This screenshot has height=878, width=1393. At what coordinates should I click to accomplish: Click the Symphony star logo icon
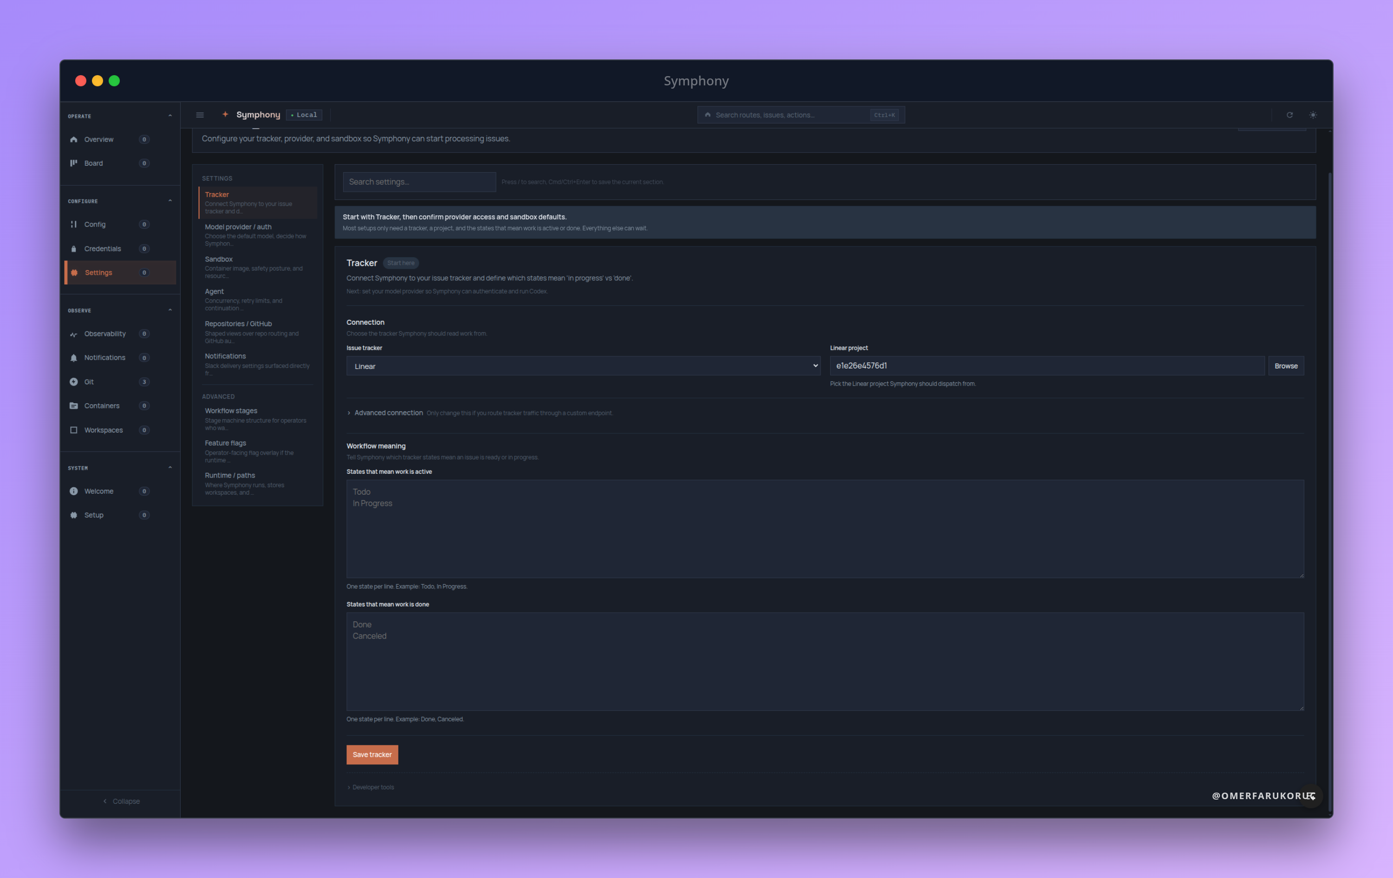(226, 115)
